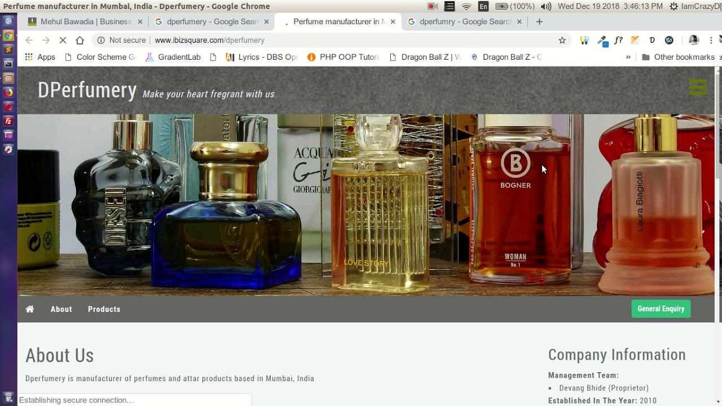Click the DPerfumery site title
The width and height of the screenshot is (722, 406).
click(x=87, y=90)
